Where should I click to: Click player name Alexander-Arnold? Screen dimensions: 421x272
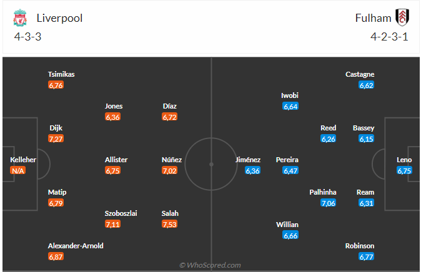click(76, 246)
